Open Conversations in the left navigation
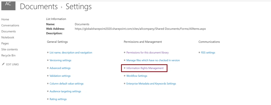 pos(10,25)
